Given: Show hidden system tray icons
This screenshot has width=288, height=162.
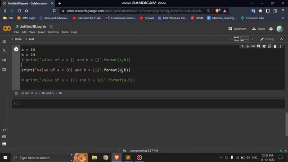Looking at the screenshot, I should coord(221,157).
